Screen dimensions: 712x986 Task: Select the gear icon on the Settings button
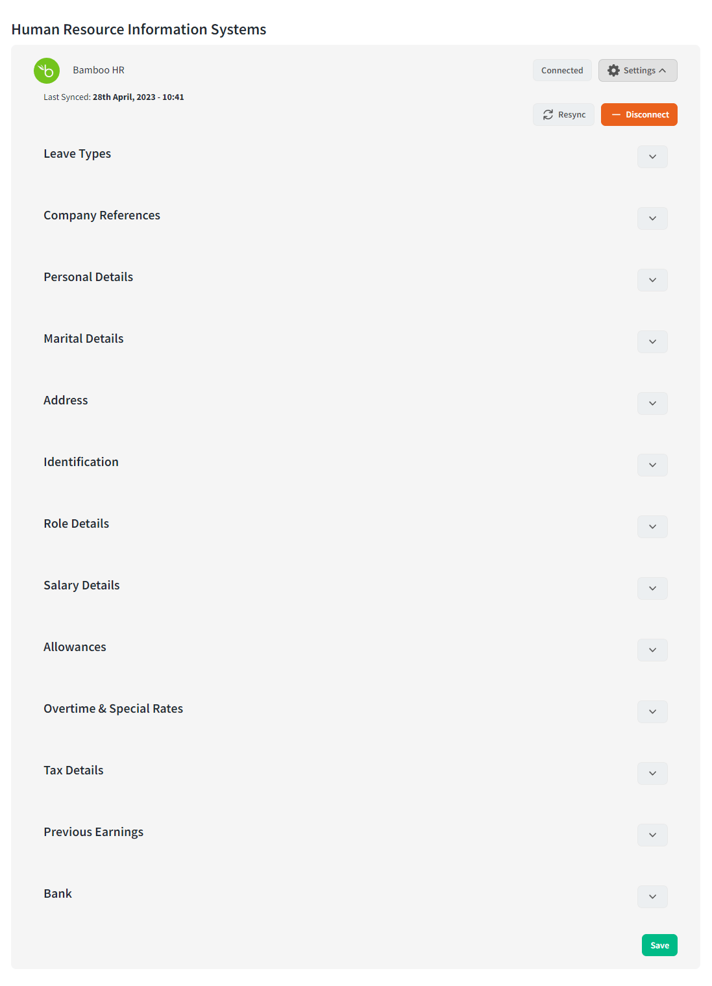(x=614, y=70)
